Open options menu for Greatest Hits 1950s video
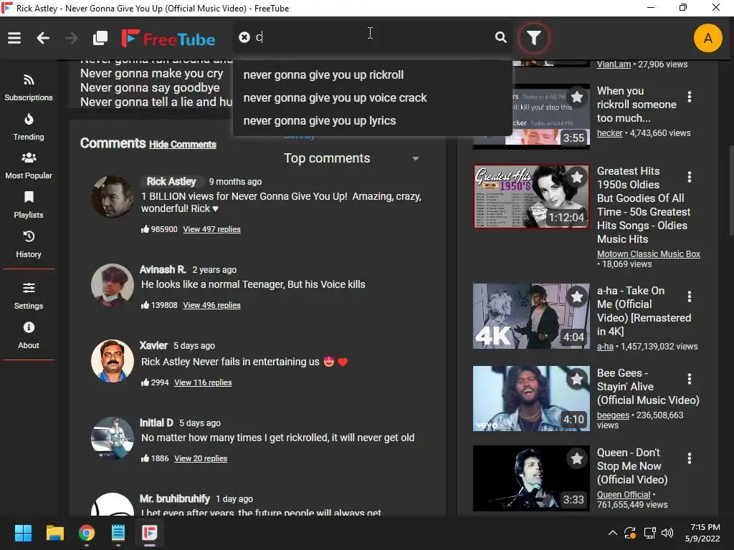The image size is (734, 550). click(690, 177)
